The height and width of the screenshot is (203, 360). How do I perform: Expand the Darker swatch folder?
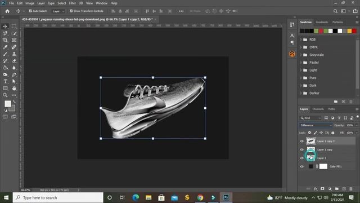(x=301, y=93)
